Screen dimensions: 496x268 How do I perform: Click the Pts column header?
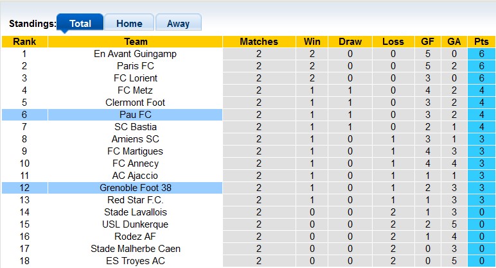[482, 42]
